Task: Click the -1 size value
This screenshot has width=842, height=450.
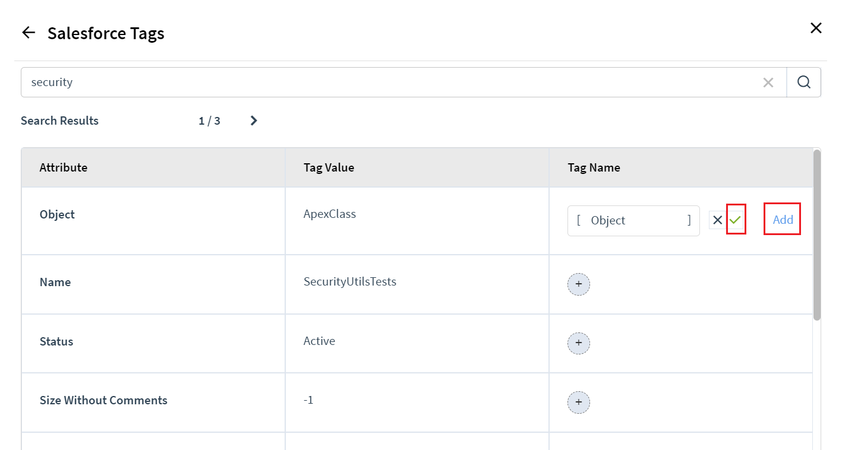Action: 308,400
